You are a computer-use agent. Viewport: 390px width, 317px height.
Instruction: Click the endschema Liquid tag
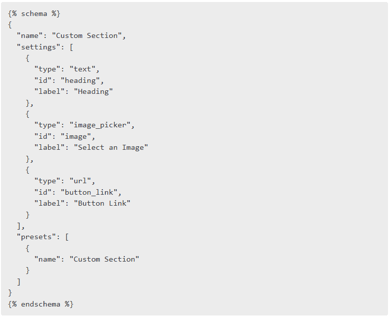point(41,304)
